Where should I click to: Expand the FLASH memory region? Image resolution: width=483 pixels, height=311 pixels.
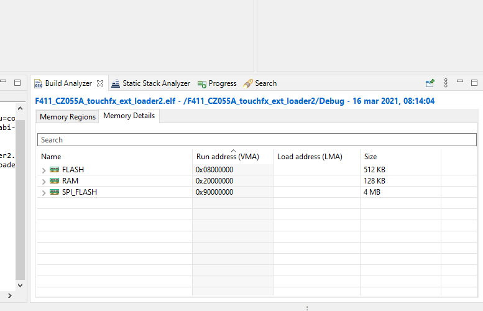coord(44,170)
